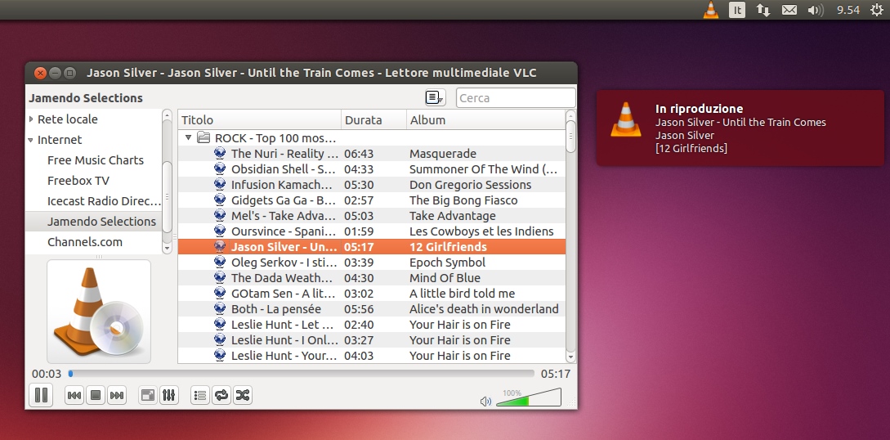Toggle fullscreen video button
The height and width of the screenshot is (440, 890).
(148, 395)
